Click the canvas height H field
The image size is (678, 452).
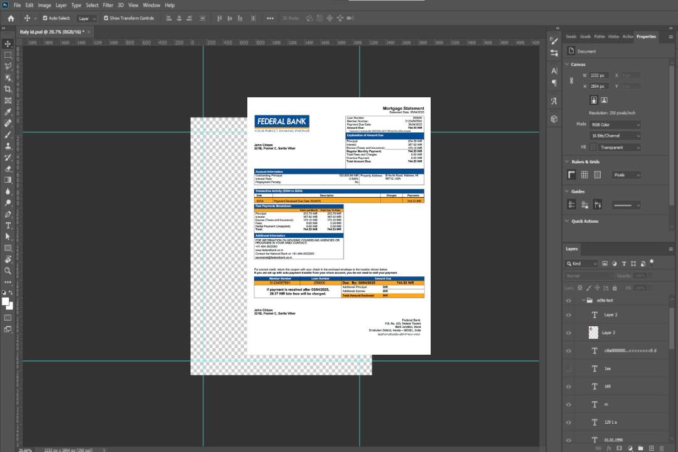pos(599,87)
